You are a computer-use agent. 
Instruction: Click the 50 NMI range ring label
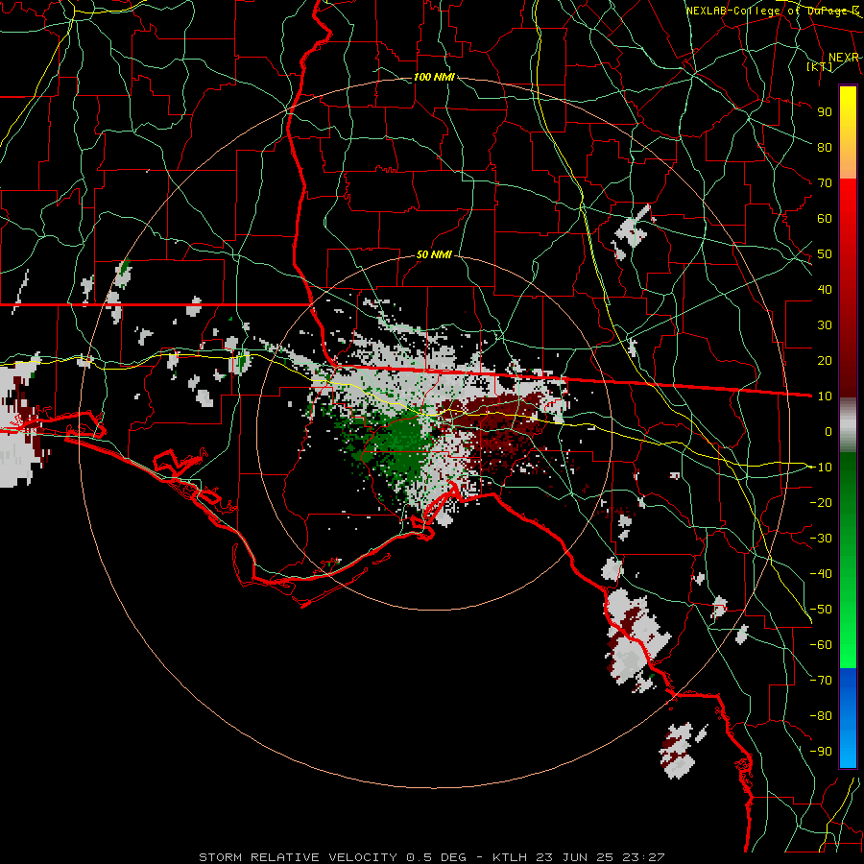(434, 254)
